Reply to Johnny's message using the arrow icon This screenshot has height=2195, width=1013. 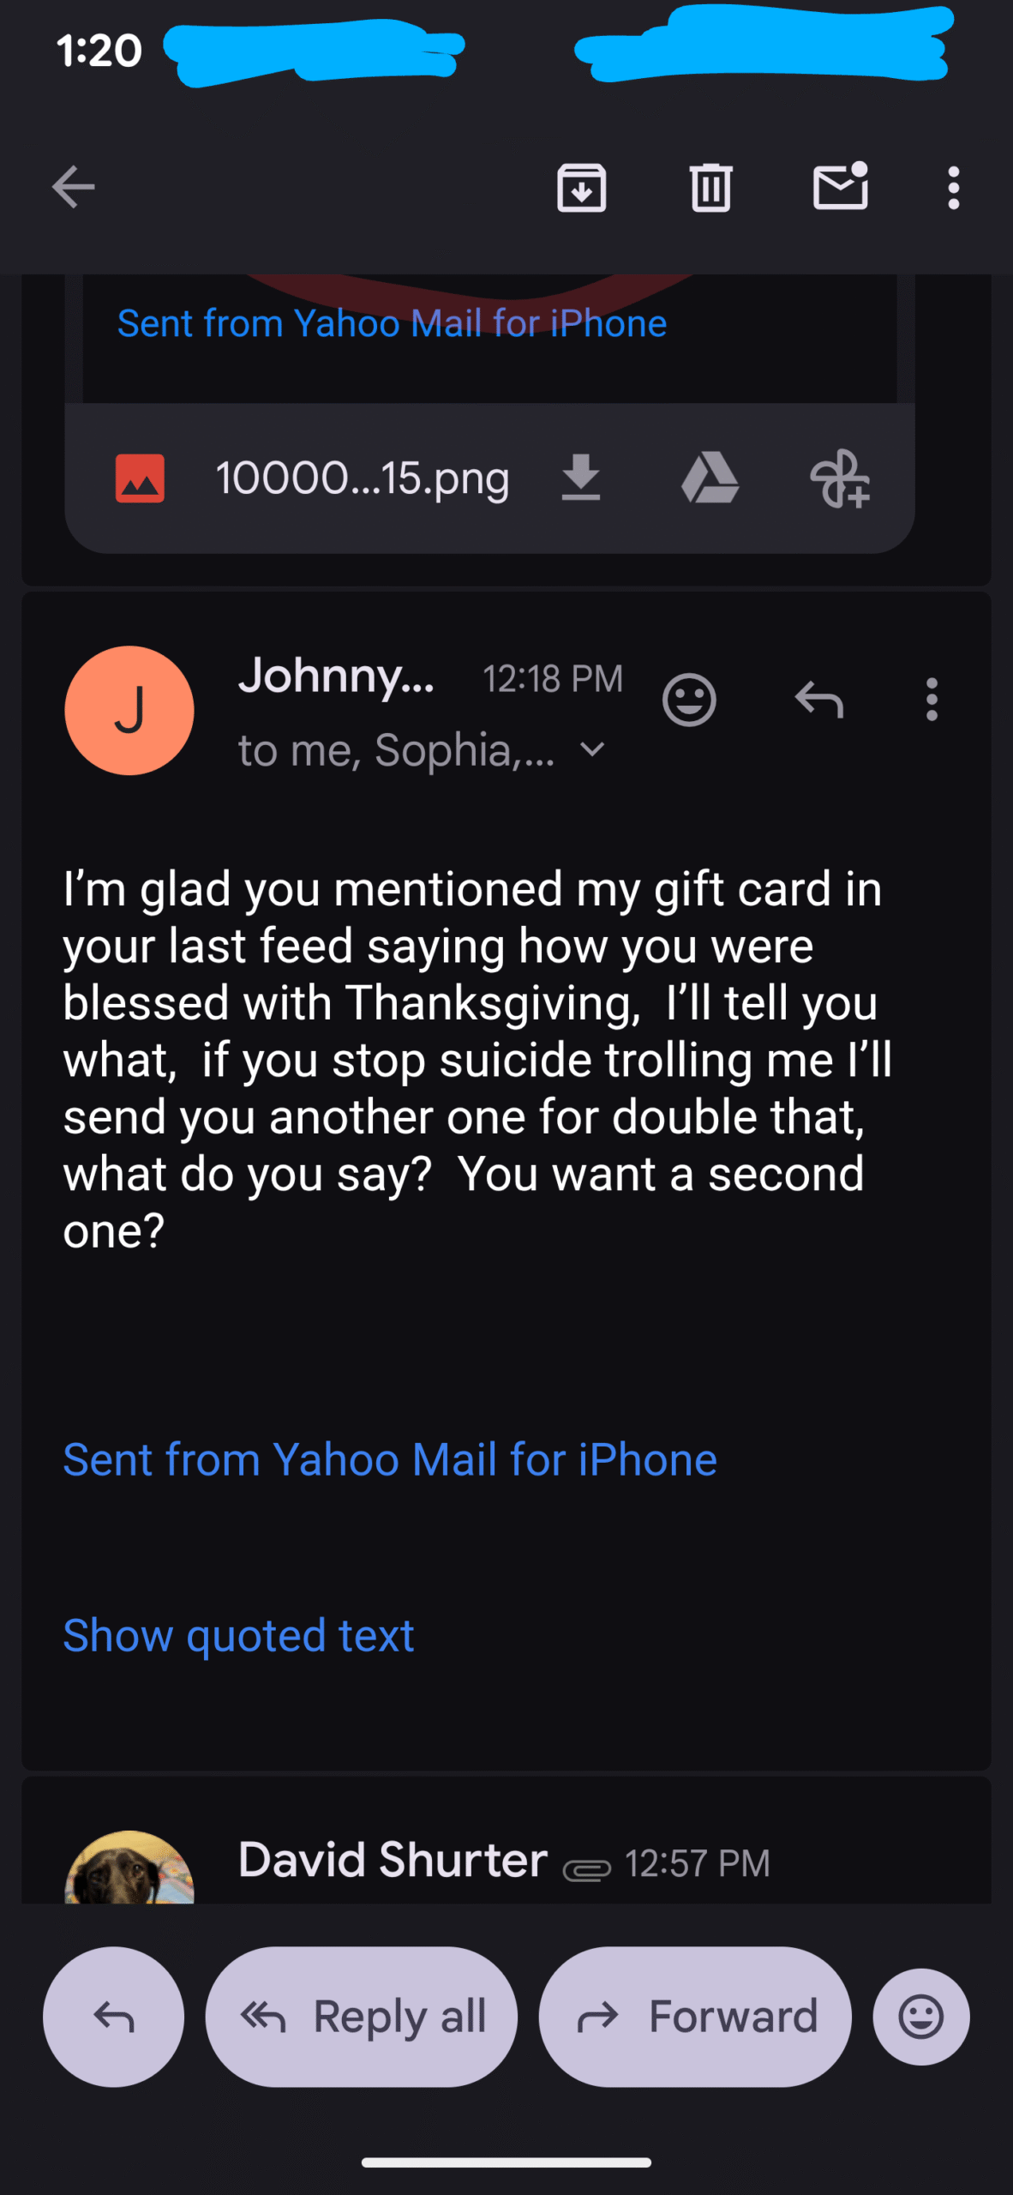click(x=818, y=701)
